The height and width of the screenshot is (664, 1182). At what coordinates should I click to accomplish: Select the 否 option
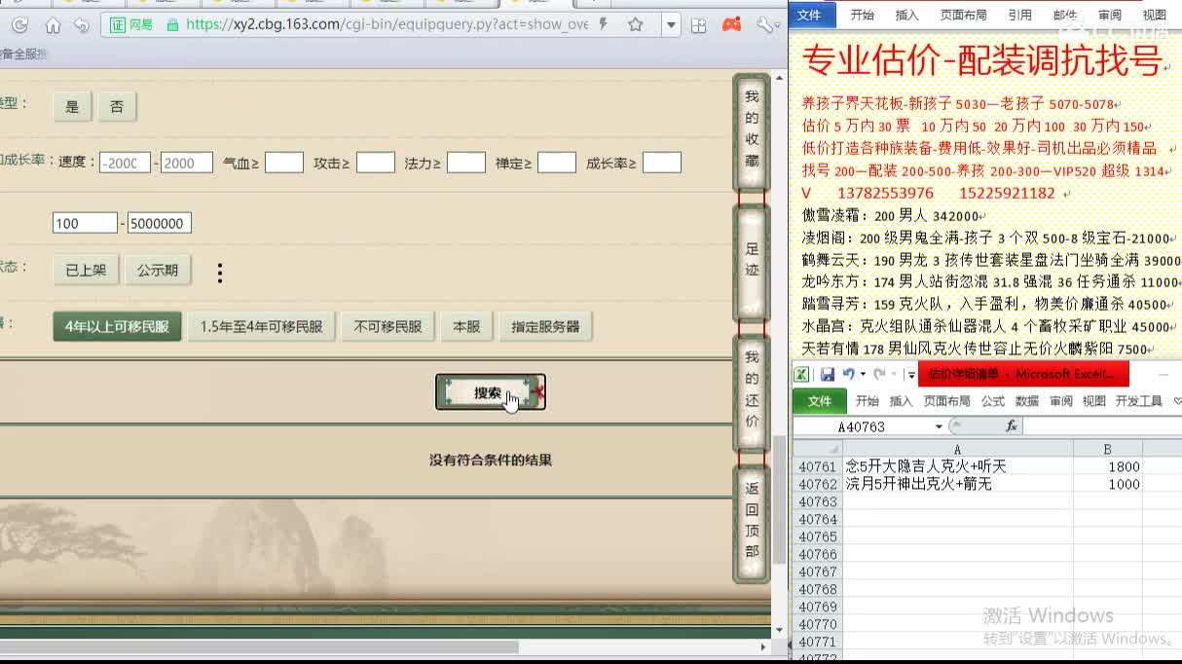pyautogui.click(x=117, y=107)
